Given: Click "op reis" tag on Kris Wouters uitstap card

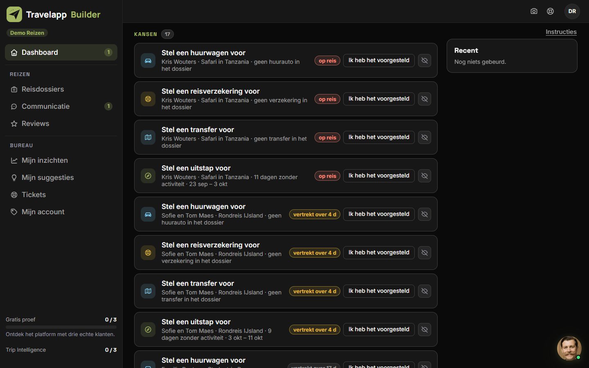Looking at the screenshot, I should point(327,176).
